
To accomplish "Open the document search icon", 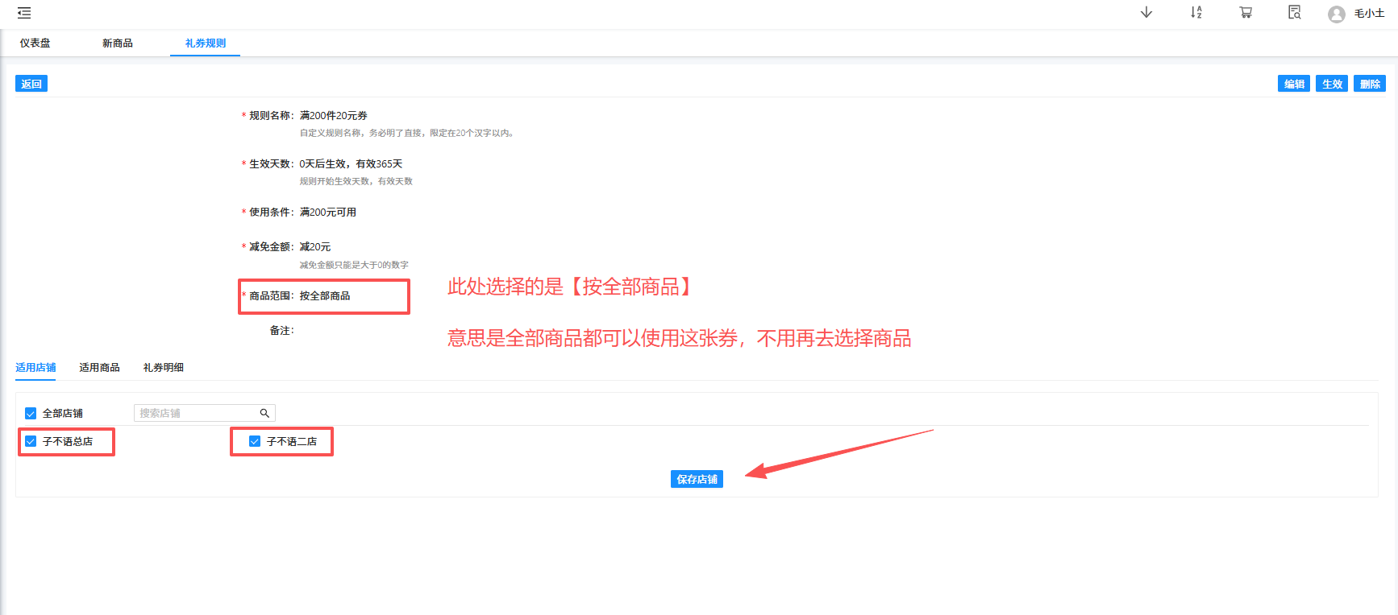I will pyautogui.click(x=1294, y=13).
